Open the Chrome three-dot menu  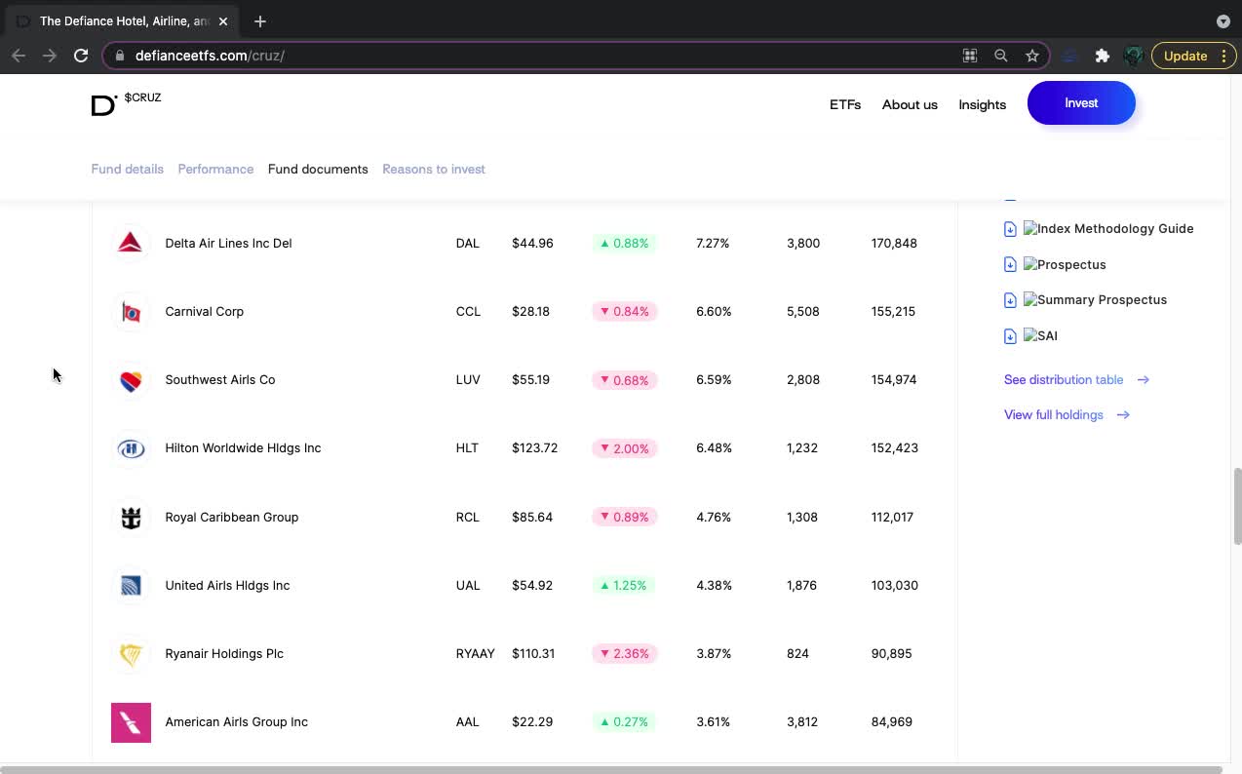(x=1223, y=56)
